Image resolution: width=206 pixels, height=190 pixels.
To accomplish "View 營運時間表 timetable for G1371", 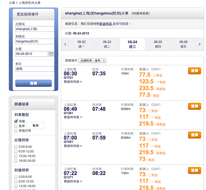I will coord(73,181).
